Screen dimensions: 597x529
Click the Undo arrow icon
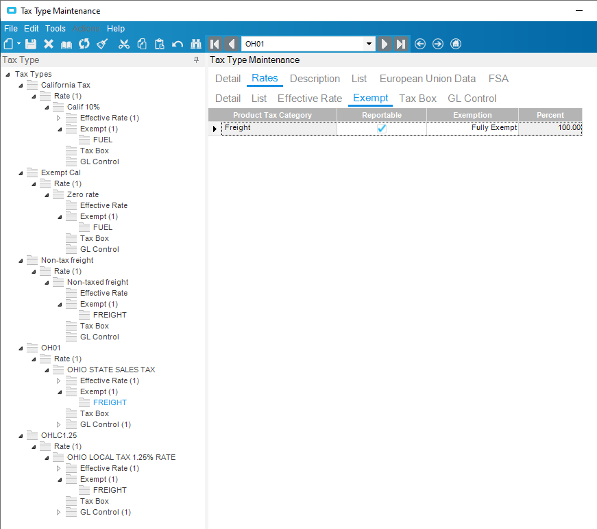coord(178,44)
